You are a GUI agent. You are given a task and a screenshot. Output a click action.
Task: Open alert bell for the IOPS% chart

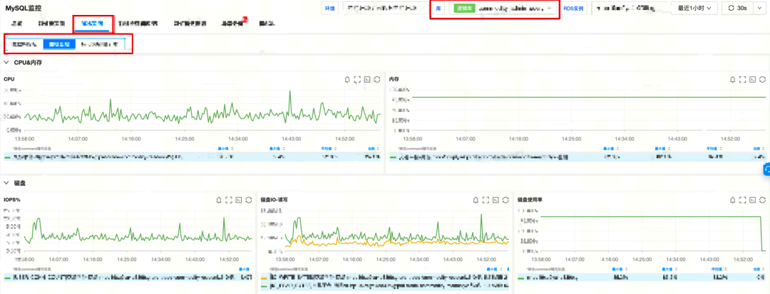click(219, 200)
